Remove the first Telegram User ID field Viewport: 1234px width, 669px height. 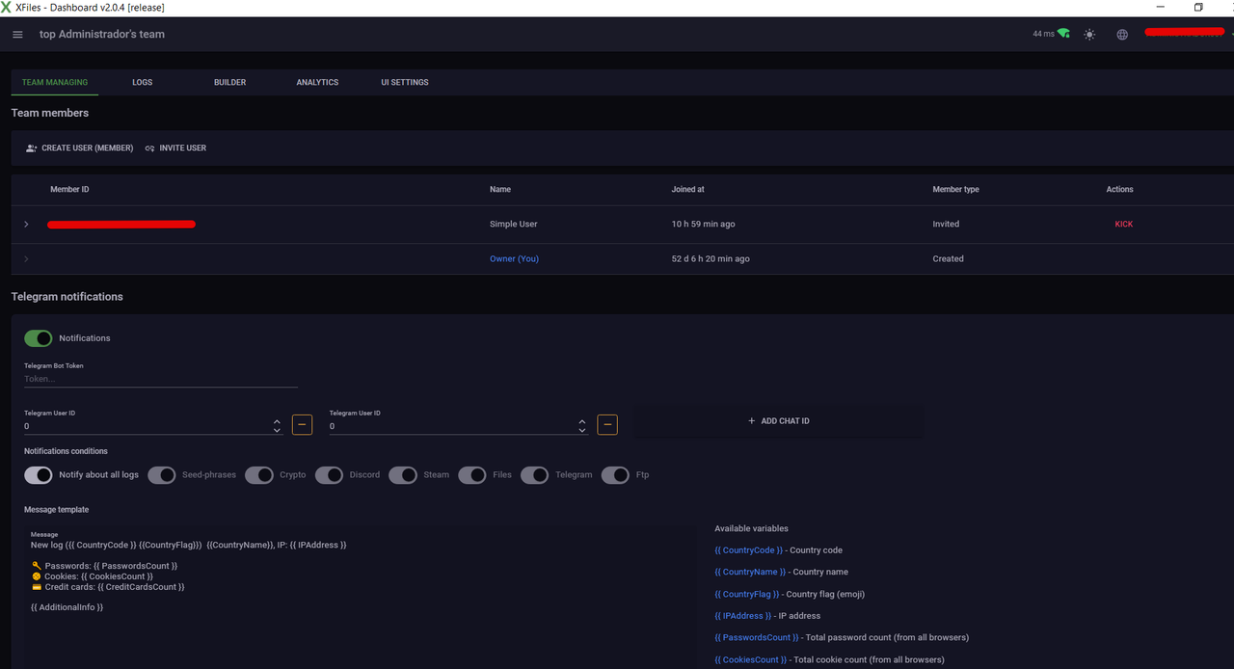pos(302,424)
